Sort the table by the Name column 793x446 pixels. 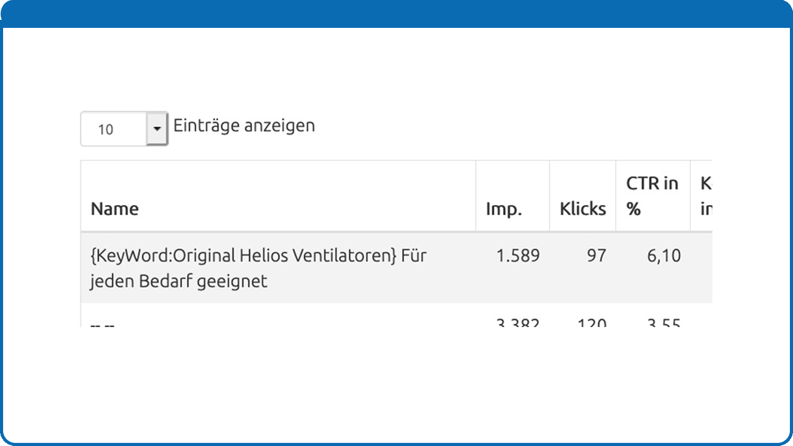coord(278,196)
